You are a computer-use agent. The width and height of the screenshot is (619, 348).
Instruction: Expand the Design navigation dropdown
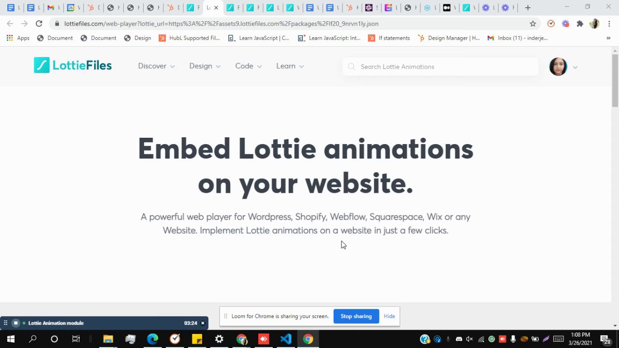(x=205, y=66)
